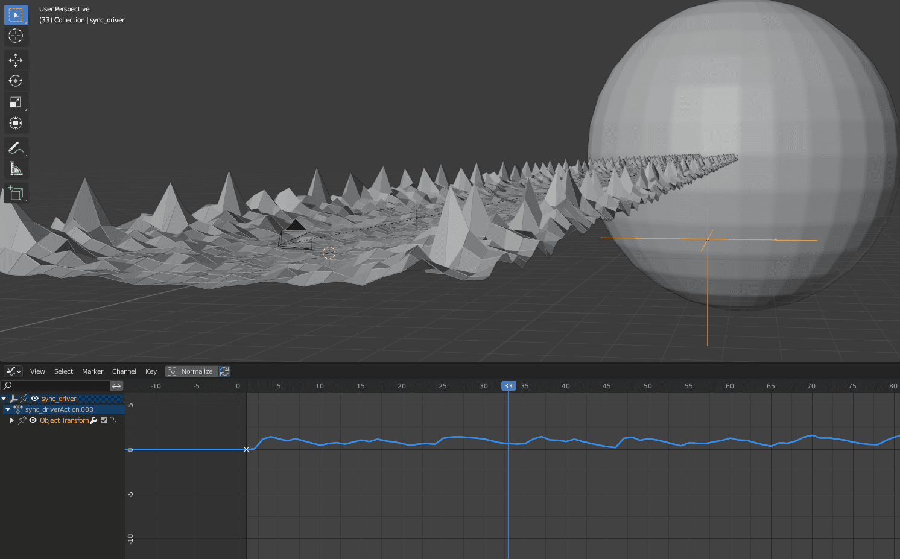Click the auto normalization refresh button

(224, 371)
